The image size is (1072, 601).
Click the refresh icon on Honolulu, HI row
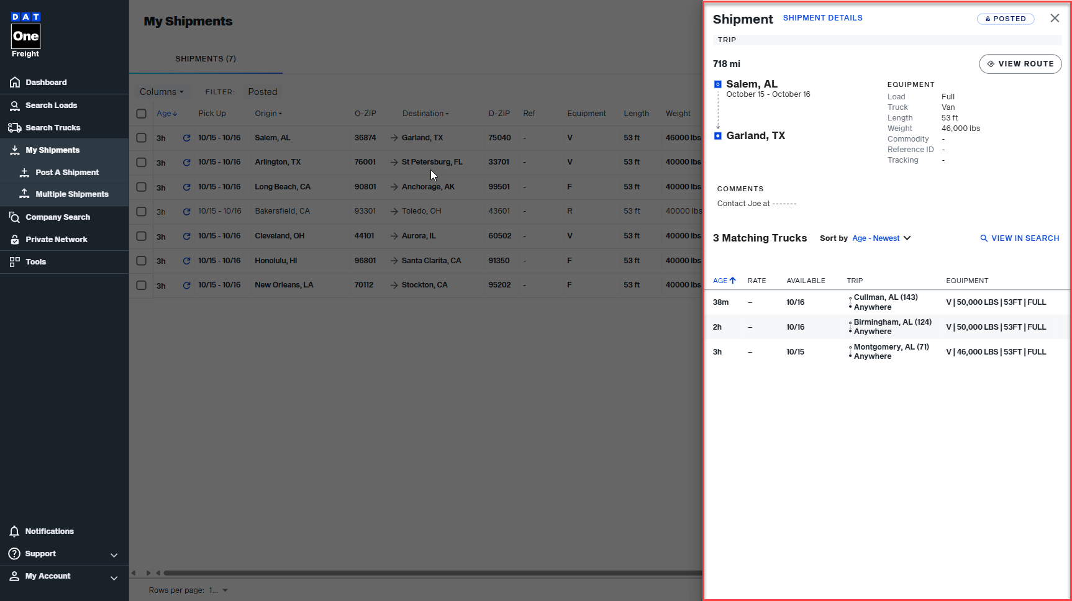pos(186,261)
